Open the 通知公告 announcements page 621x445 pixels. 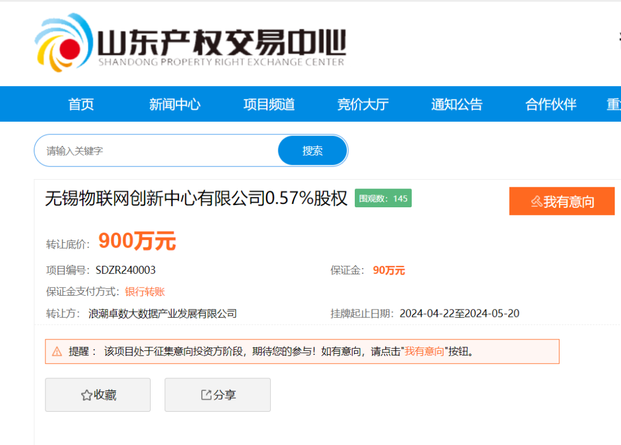[x=457, y=104]
